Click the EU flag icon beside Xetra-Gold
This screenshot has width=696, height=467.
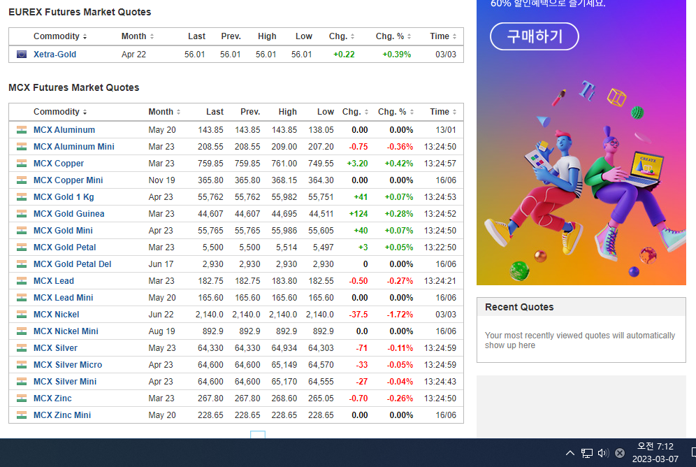point(21,54)
